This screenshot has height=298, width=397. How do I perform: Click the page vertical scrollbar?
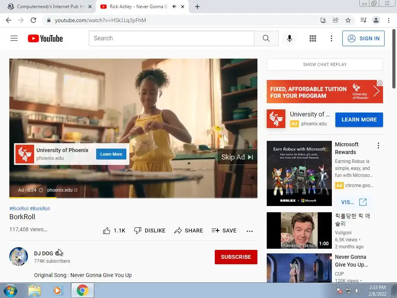(394, 59)
